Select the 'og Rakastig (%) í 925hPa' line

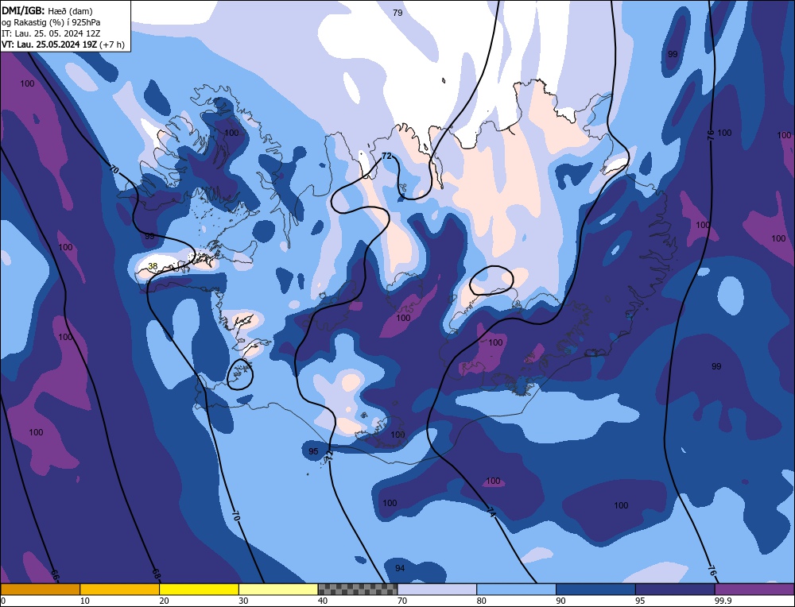tap(51, 22)
